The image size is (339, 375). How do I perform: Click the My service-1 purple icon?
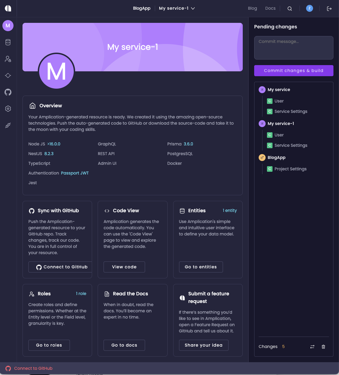[262, 124]
